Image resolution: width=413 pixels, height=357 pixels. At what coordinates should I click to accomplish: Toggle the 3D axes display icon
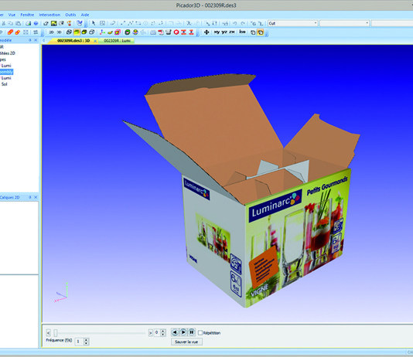click(x=102, y=32)
